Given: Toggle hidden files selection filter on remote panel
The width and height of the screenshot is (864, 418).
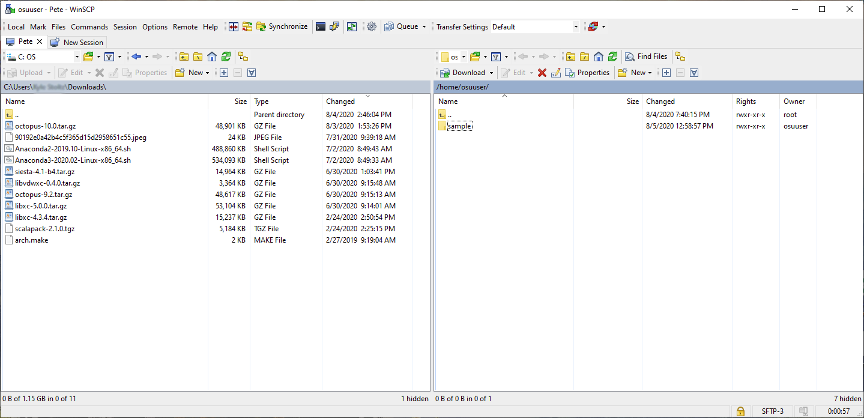Looking at the screenshot, I should click(693, 73).
